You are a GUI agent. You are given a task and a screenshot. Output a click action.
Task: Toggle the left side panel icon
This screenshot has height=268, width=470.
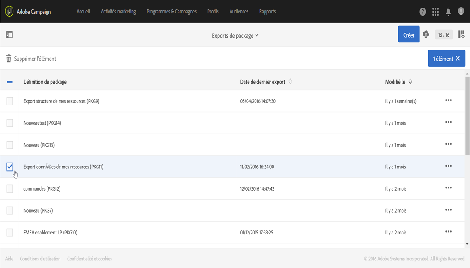9,34
